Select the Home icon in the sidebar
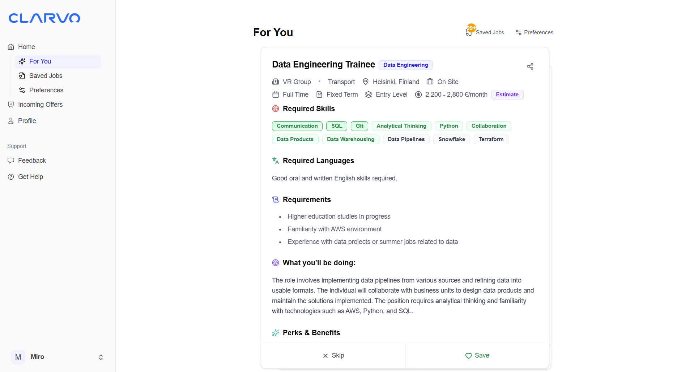694x372 pixels. tap(11, 47)
